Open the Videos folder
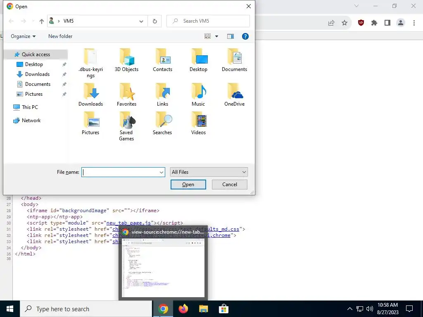The width and height of the screenshot is (423, 317). pos(198,123)
